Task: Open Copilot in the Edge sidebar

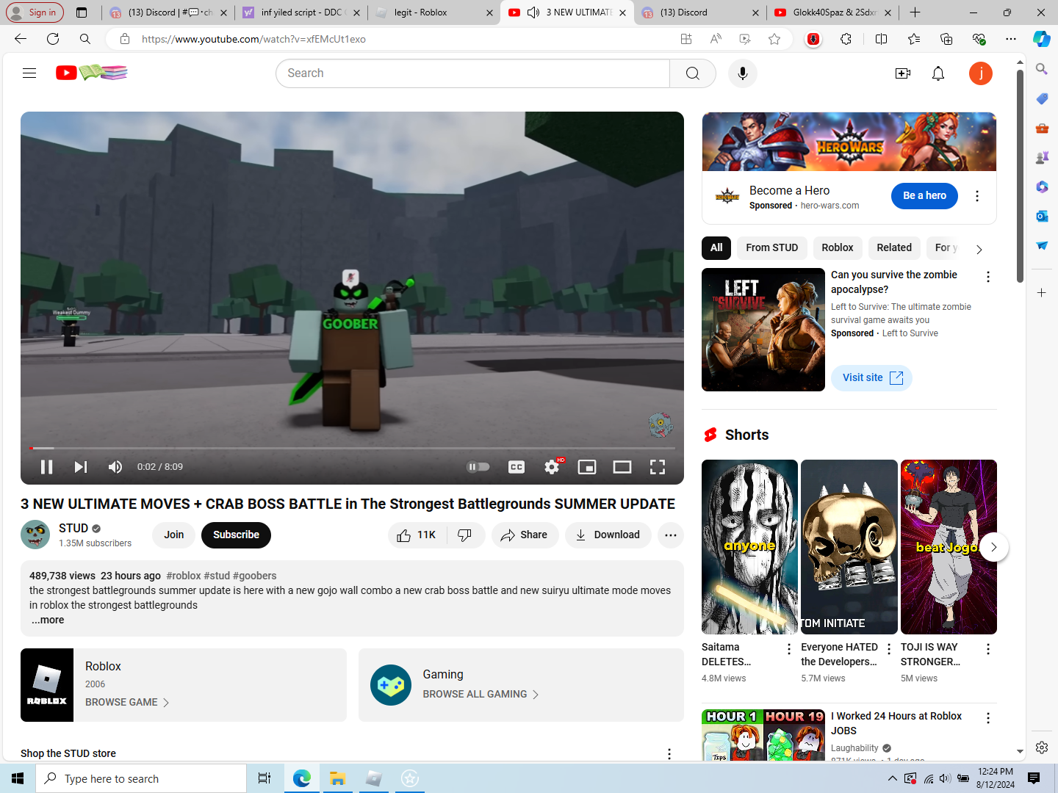Action: click(x=1042, y=39)
